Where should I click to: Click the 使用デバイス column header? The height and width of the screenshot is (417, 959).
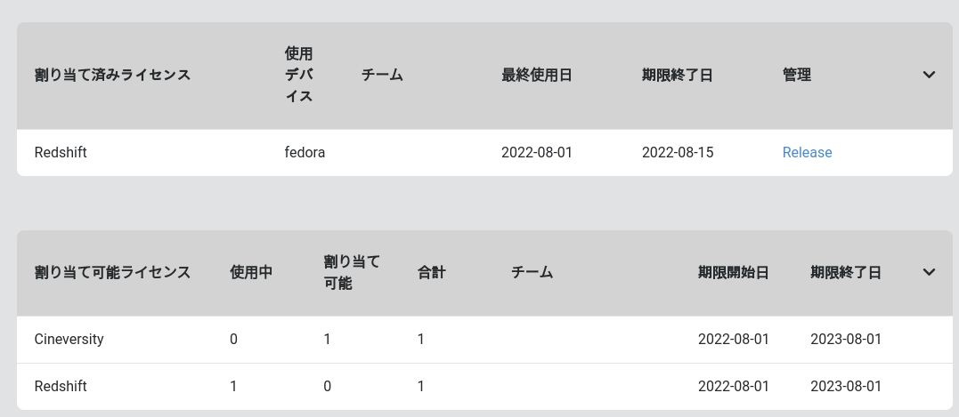click(299, 76)
